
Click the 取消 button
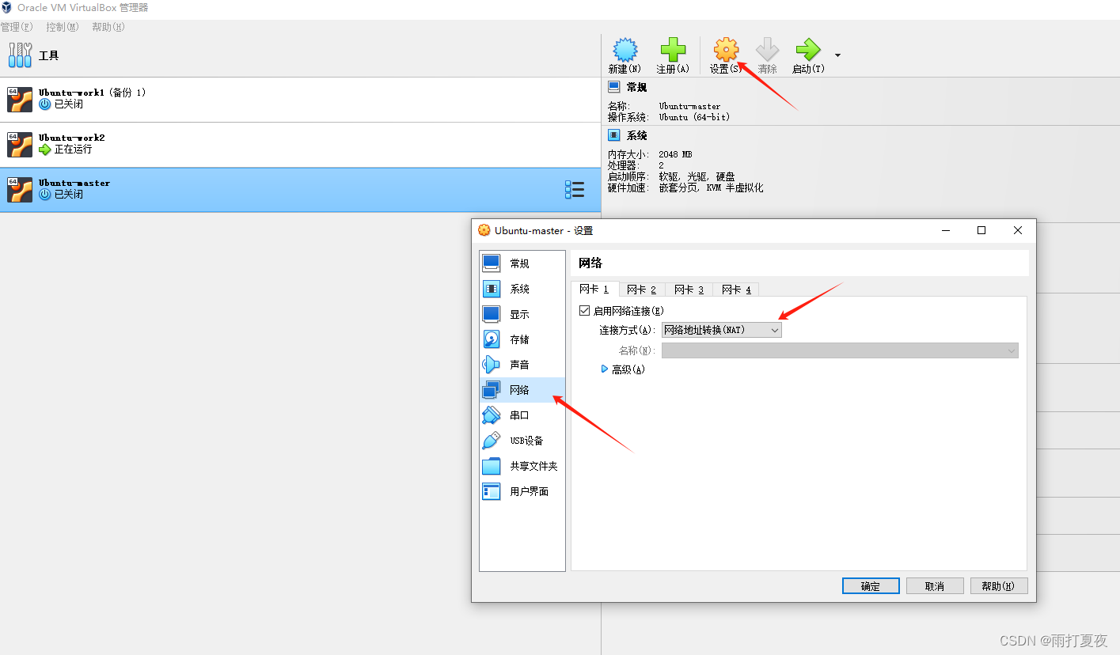(x=935, y=586)
